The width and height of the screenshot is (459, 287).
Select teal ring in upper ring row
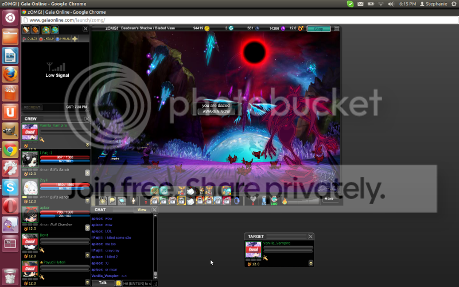coord(164,191)
